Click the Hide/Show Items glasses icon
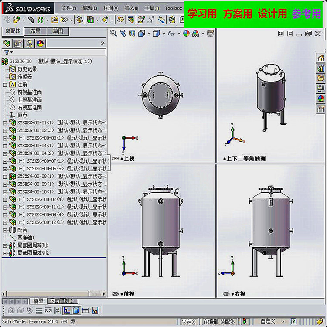Viewport: 327px width, 327px height. 171,34
